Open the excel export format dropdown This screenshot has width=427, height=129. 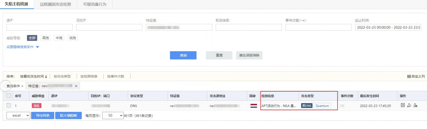18,116
